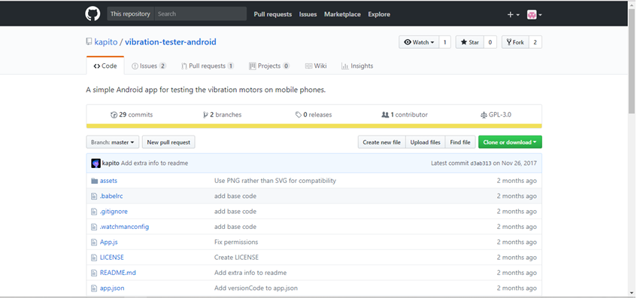
Task: Click the language color bar
Action: pos(314,126)
